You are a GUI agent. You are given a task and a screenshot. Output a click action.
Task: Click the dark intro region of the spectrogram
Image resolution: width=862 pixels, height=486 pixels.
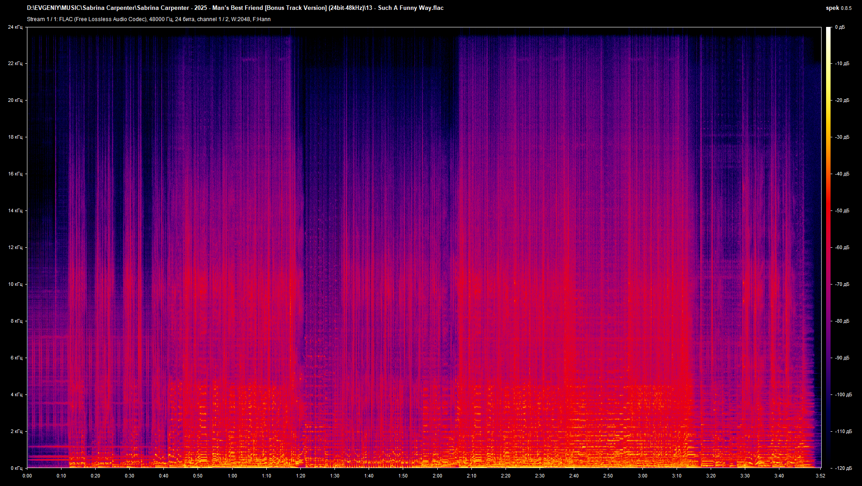click(x=40, y=135)
